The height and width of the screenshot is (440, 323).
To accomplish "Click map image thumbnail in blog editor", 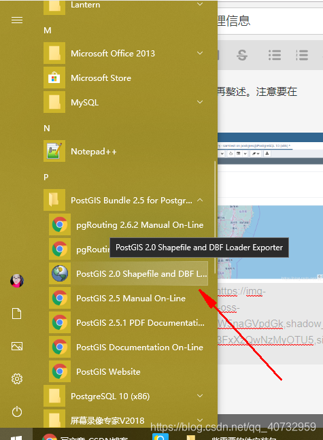I will click(x=270, y=242).
